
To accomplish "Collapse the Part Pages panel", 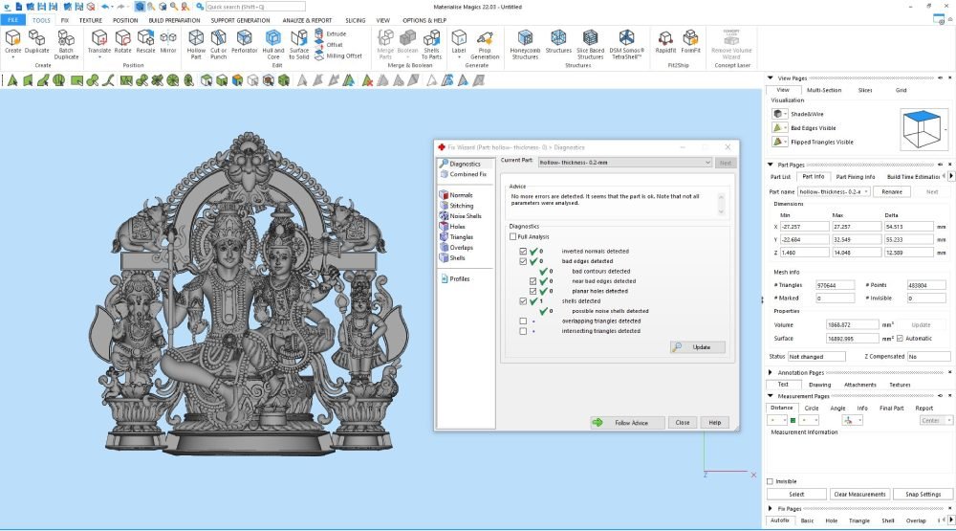I will pyautogui.click(x=770, y=165).
